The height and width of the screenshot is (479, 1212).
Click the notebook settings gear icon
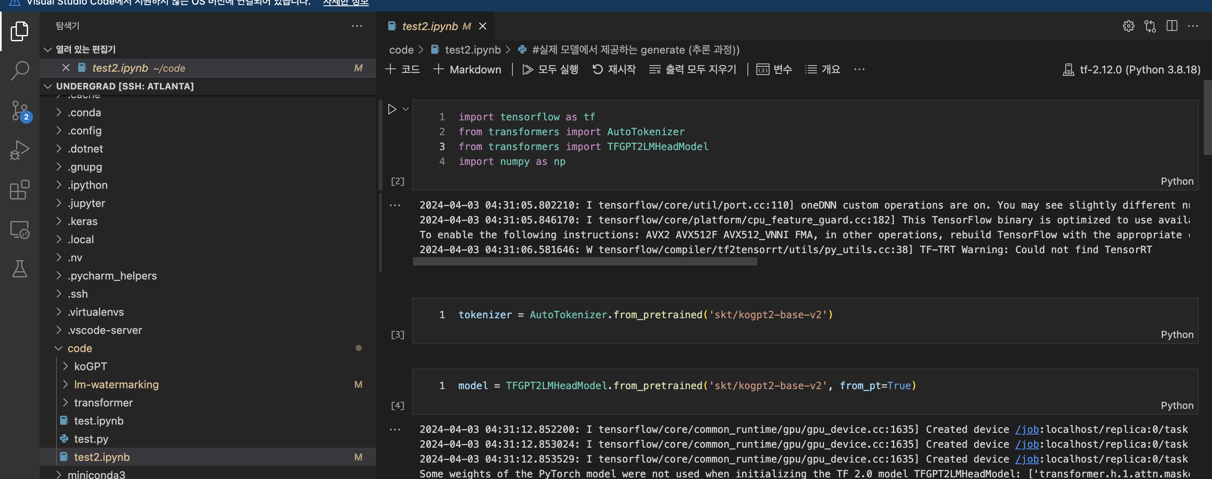(x=1128, y=26)
